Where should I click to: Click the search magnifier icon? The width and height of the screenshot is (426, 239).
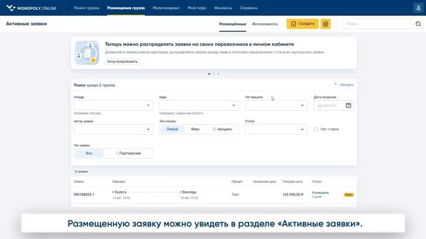[x=418, y=24]
